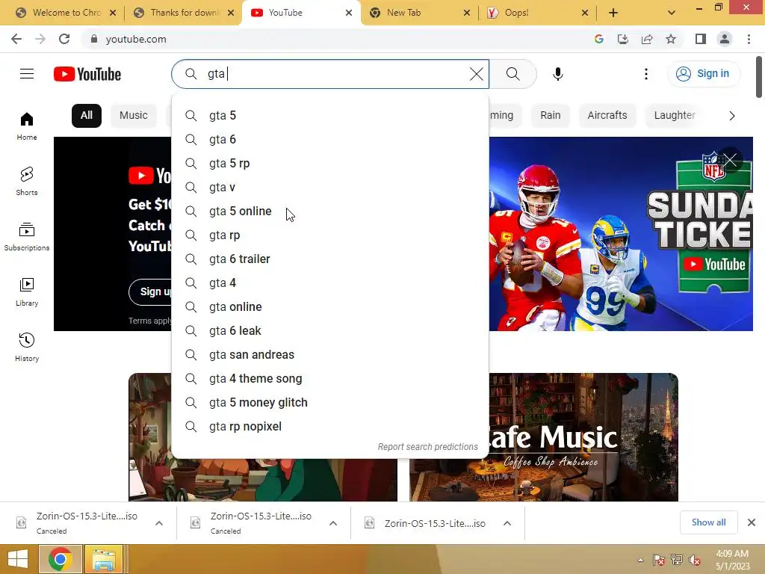Clear the search box with the X icon
Screen dimensions: 765x574
pyautogui.click(x=476, y=74)
